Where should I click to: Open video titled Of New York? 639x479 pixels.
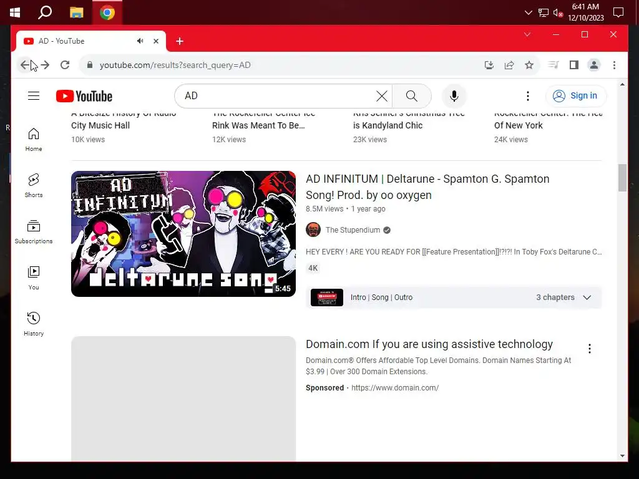pos(519,125)
